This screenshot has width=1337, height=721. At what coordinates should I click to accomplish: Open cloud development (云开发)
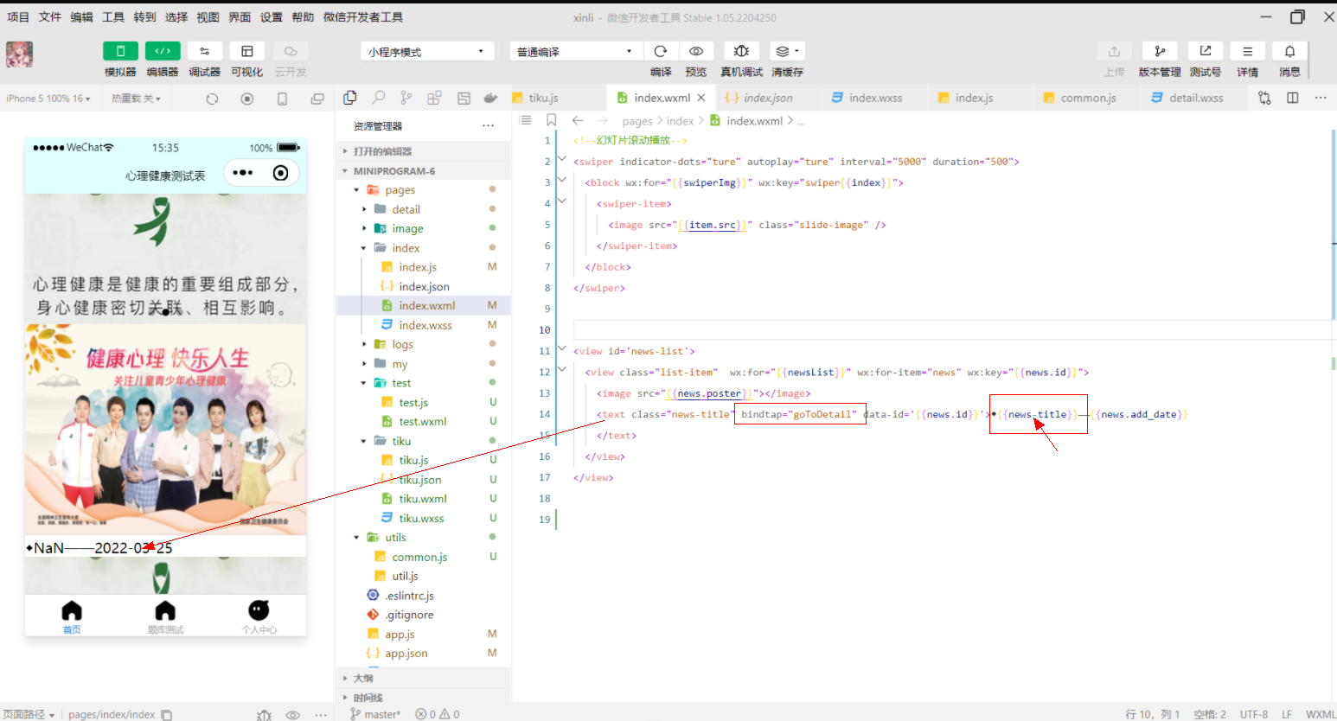tap(291, 51)
